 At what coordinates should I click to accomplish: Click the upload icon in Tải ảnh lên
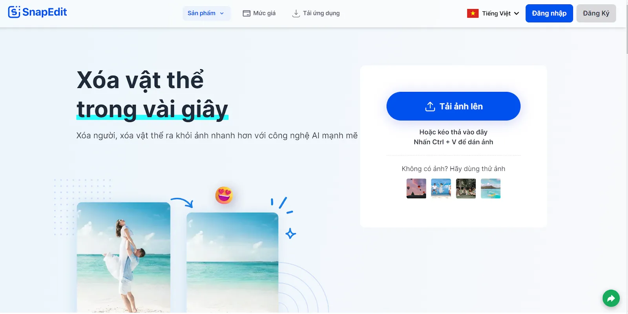tap(430, 106)
